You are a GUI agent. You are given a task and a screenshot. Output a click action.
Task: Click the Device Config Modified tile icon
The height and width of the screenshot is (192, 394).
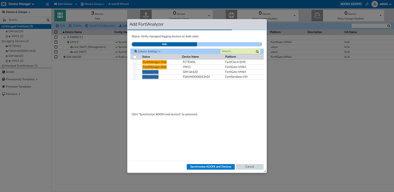click(x=231, y=15)
